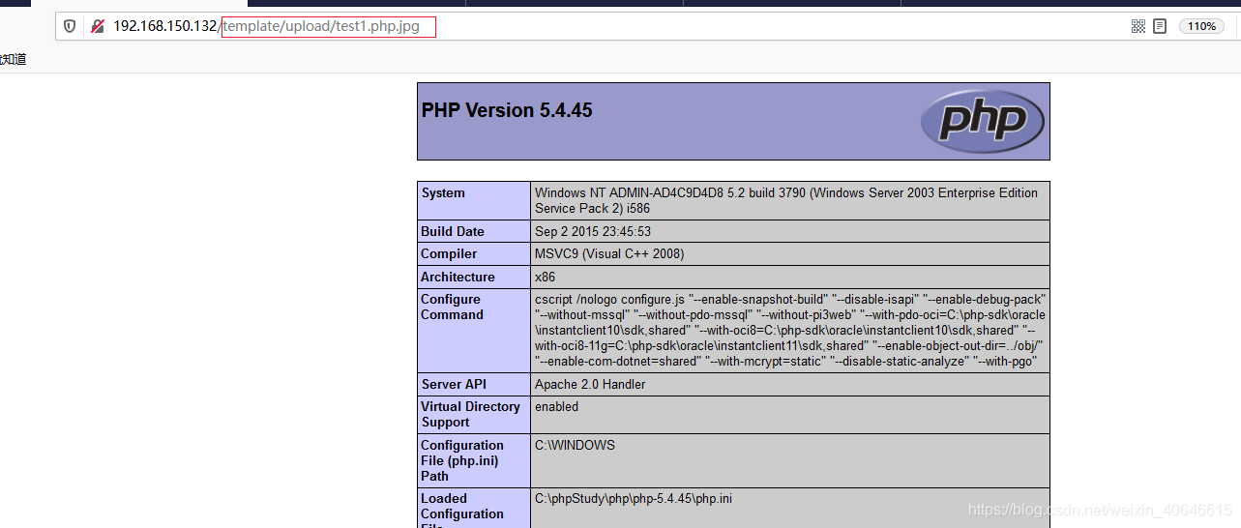This screenshot has height=528, width=1241.
Task: Select the 'C:\WINDOWS' path value
Action: [575, 446]
